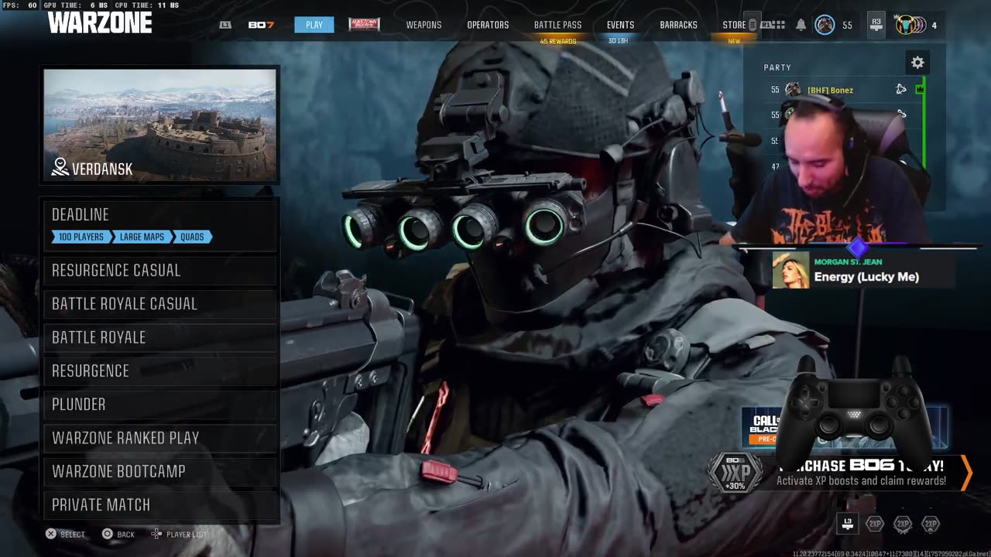Activate the second 2XP weapon token icon

pyautogui.click(x=903, y=524)
